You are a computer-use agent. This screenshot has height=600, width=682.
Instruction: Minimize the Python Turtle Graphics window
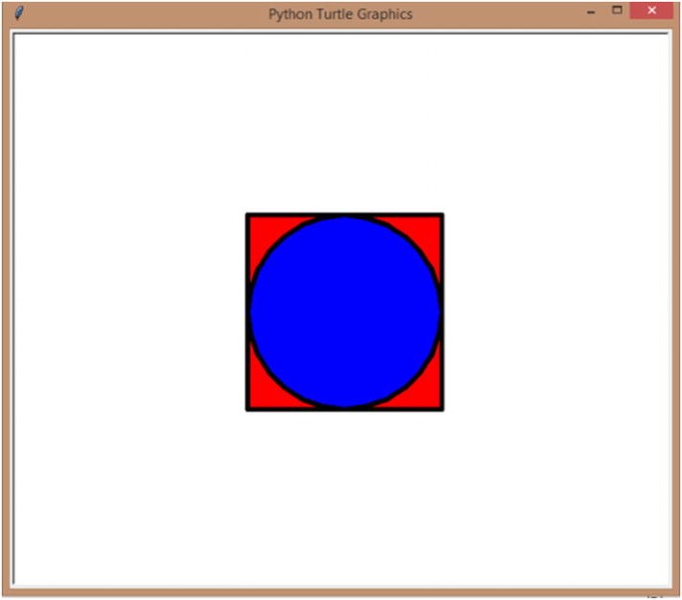tap(590, 13)
